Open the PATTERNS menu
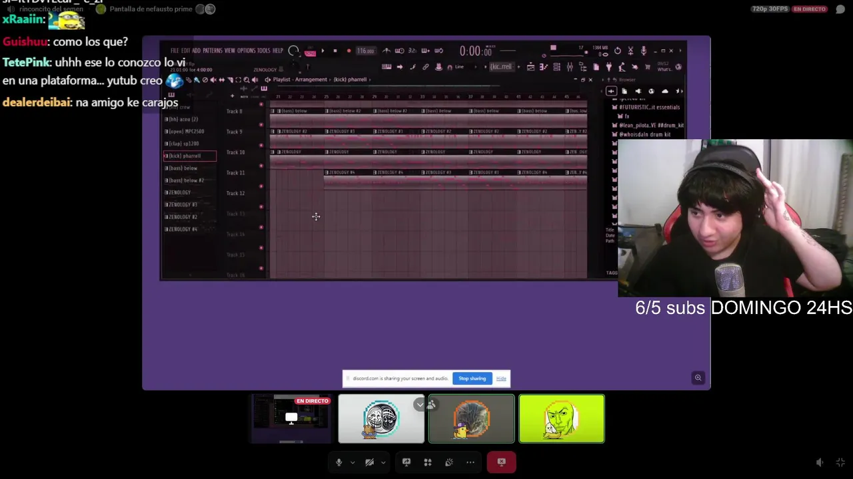 pyautogui.click(x=213, y=51)
